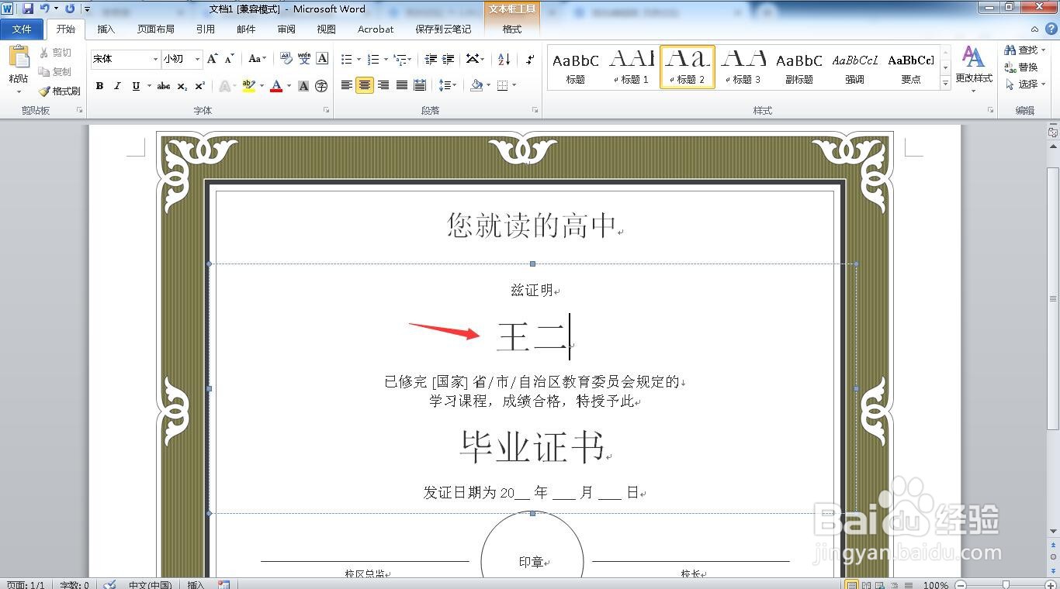The image size is (1060, 589).
Task: Switch to Print Layout view in status bar
Action: click(851, 584)
